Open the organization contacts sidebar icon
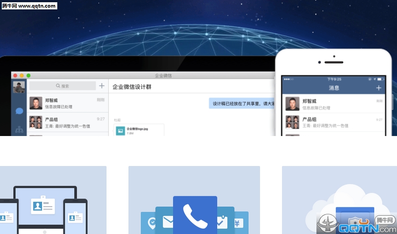The image size is (397, 234). (19, 130)
